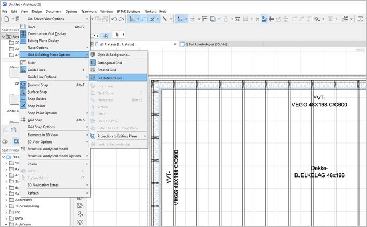
Task: Toggle Ruler in View menu
Action: 54,63
